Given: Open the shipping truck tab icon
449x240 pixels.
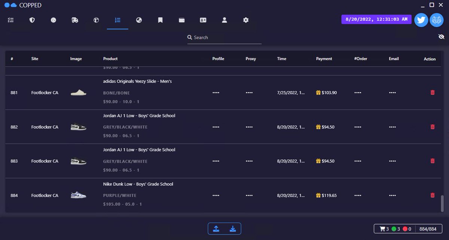Looking at the screenshot, I should (x=75, y=20).
